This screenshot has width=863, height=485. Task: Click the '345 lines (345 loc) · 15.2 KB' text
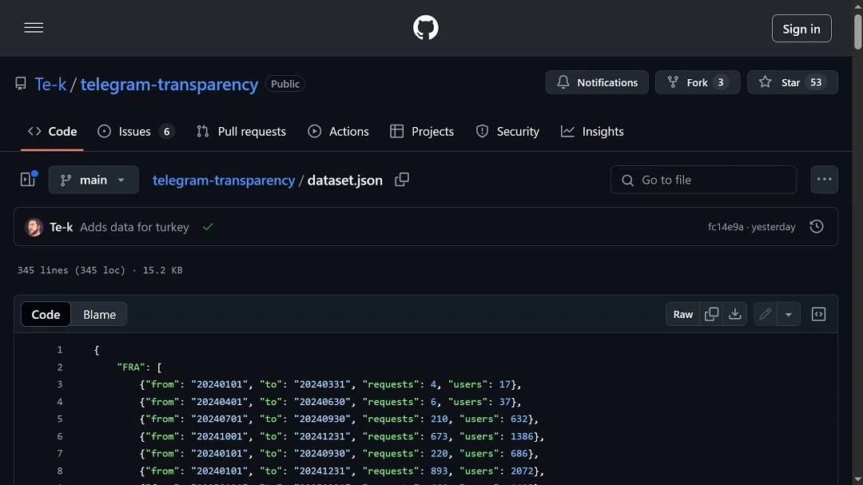[100, 270]
